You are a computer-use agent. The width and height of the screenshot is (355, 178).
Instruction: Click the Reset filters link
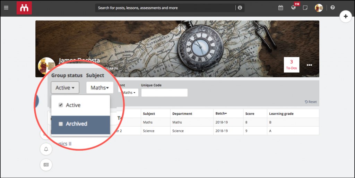311,102
